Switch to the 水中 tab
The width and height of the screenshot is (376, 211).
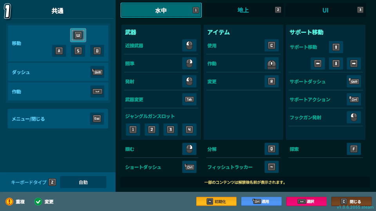tap(161, 10)
